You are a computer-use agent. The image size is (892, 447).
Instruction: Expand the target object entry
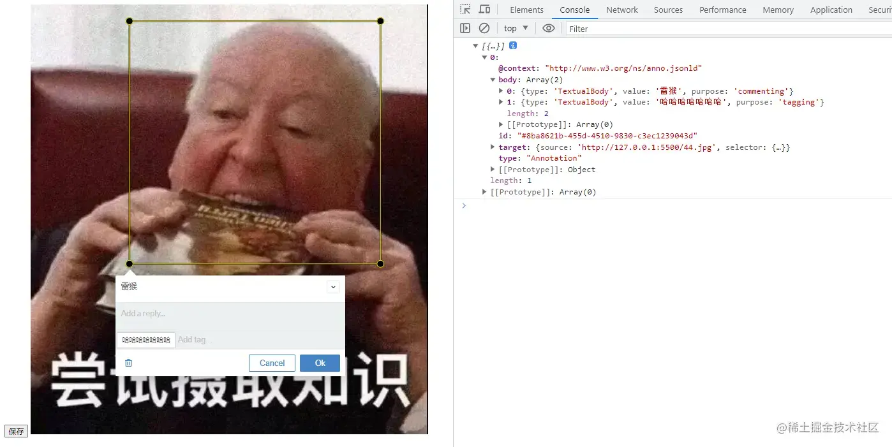click(x=493, y=147)
